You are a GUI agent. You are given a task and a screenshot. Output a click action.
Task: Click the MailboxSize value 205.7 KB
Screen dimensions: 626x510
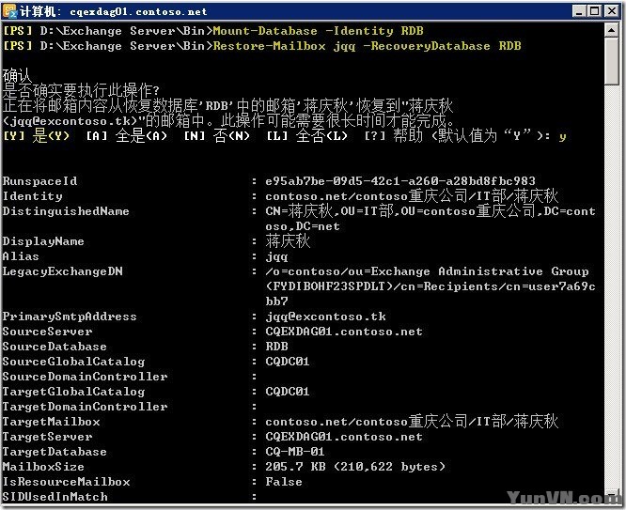tap(355, 467)
